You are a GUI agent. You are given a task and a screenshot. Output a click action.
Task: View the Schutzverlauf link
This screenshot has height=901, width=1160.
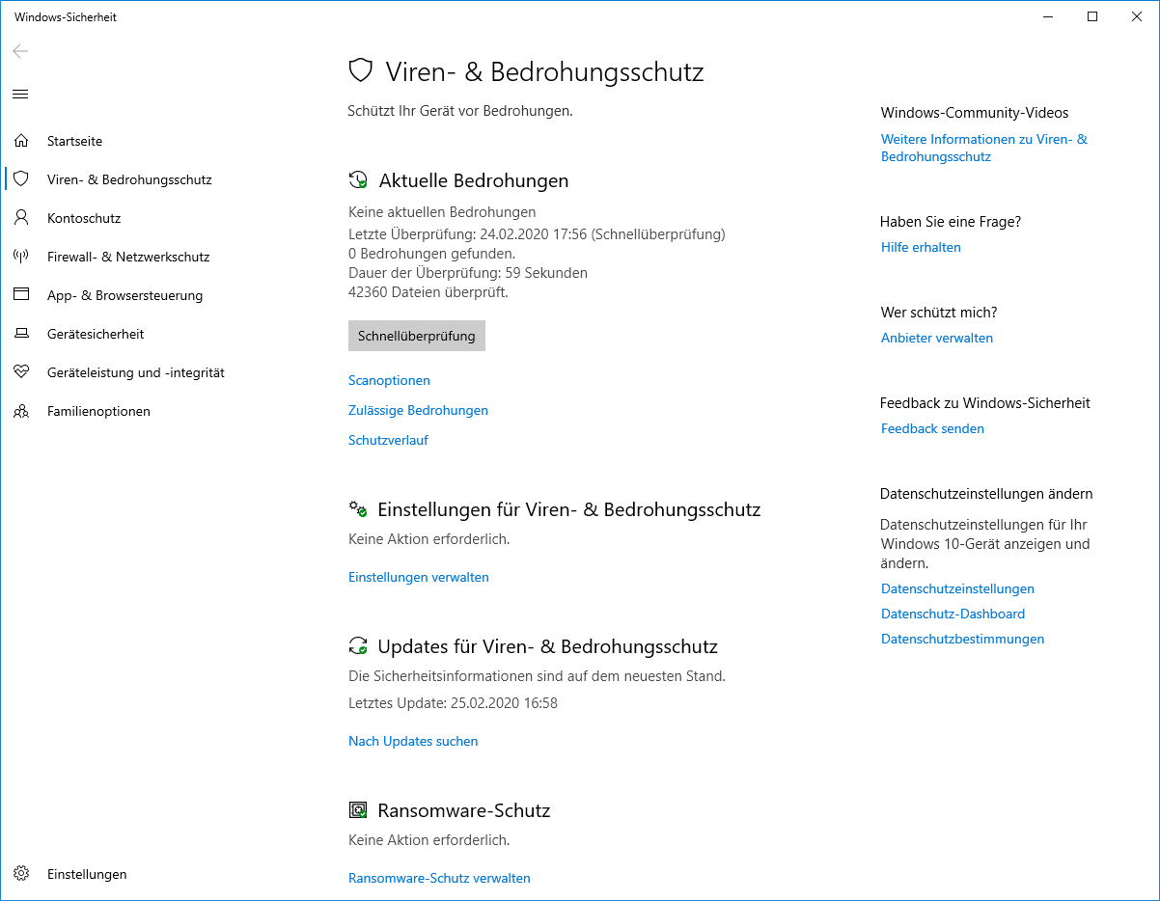click(388, 440)
